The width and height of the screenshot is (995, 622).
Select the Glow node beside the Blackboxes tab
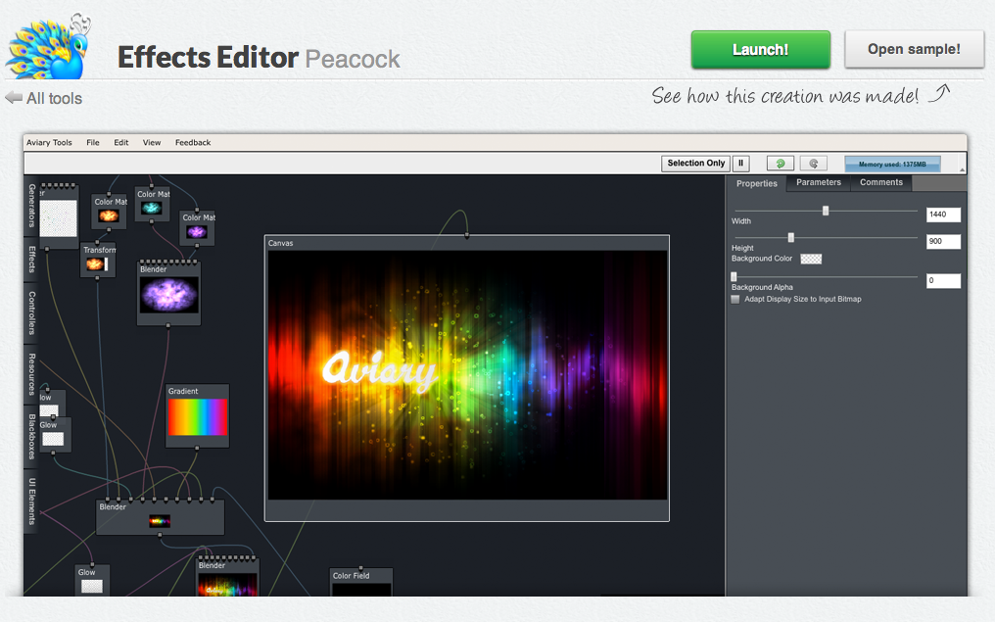pyautogui.click(x=54, y=435)
